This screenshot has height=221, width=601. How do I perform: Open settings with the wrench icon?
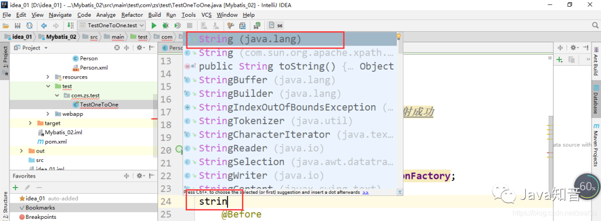coord(231,26)
